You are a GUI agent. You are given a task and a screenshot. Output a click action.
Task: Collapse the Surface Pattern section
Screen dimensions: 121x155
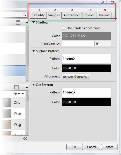tap(34, 51)
